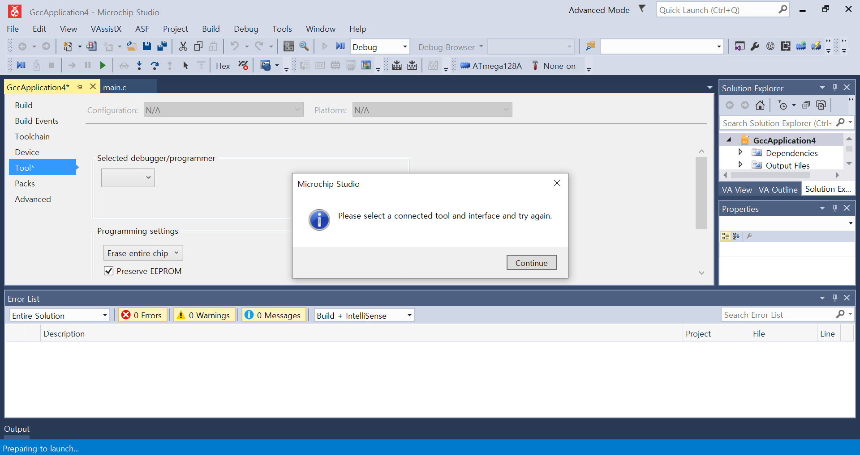860x455 pixels.
Task: Toggle the 0 Warnings filter
Action: point(204,315)
